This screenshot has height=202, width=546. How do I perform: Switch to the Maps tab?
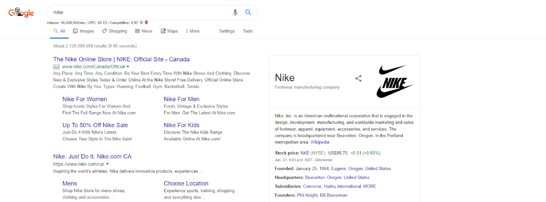(x=169, y=31)
